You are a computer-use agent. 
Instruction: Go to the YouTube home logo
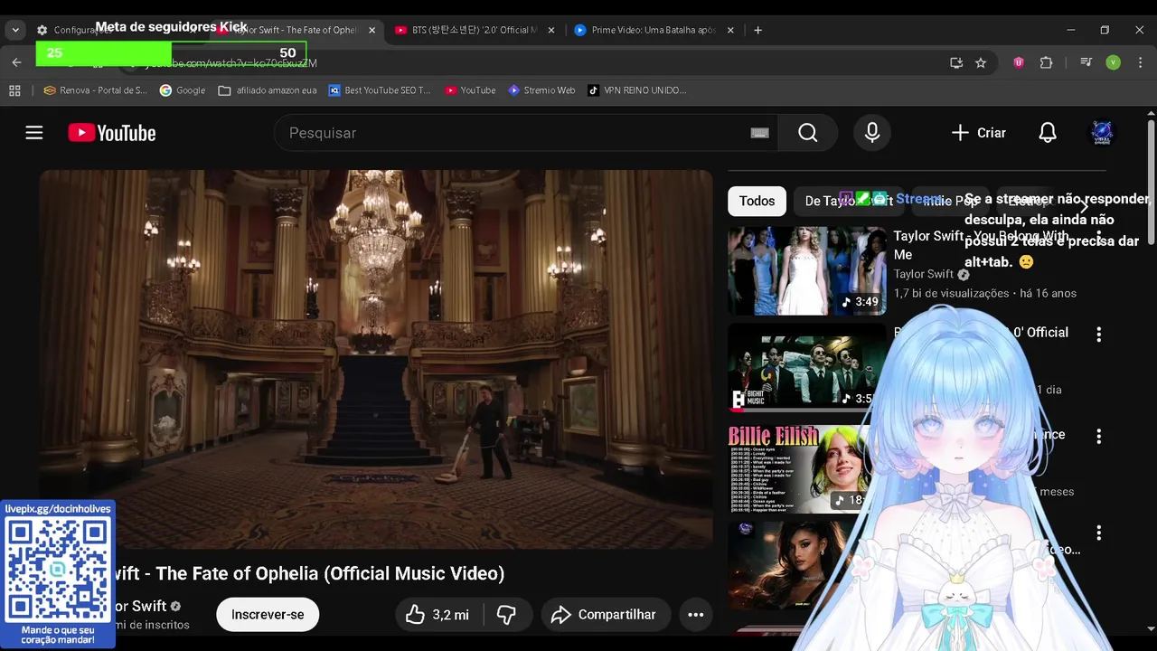112,133
